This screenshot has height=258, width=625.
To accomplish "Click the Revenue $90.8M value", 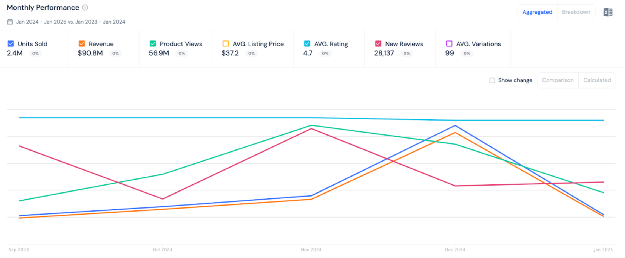I will click(90, 53).
